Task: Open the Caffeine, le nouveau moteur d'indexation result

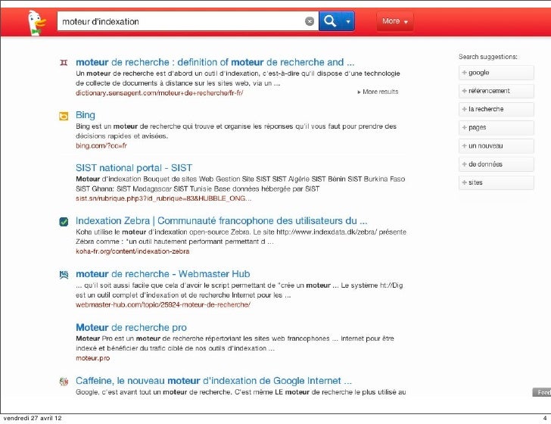Action: [x=213, y=381]
